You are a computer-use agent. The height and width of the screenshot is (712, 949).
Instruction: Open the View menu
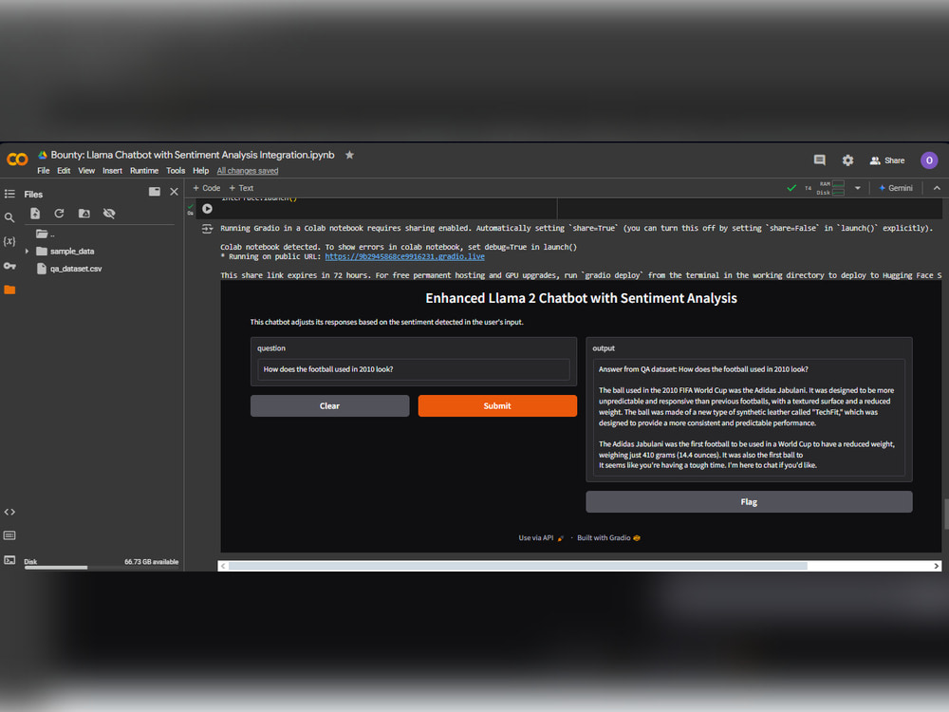point(86,171)
